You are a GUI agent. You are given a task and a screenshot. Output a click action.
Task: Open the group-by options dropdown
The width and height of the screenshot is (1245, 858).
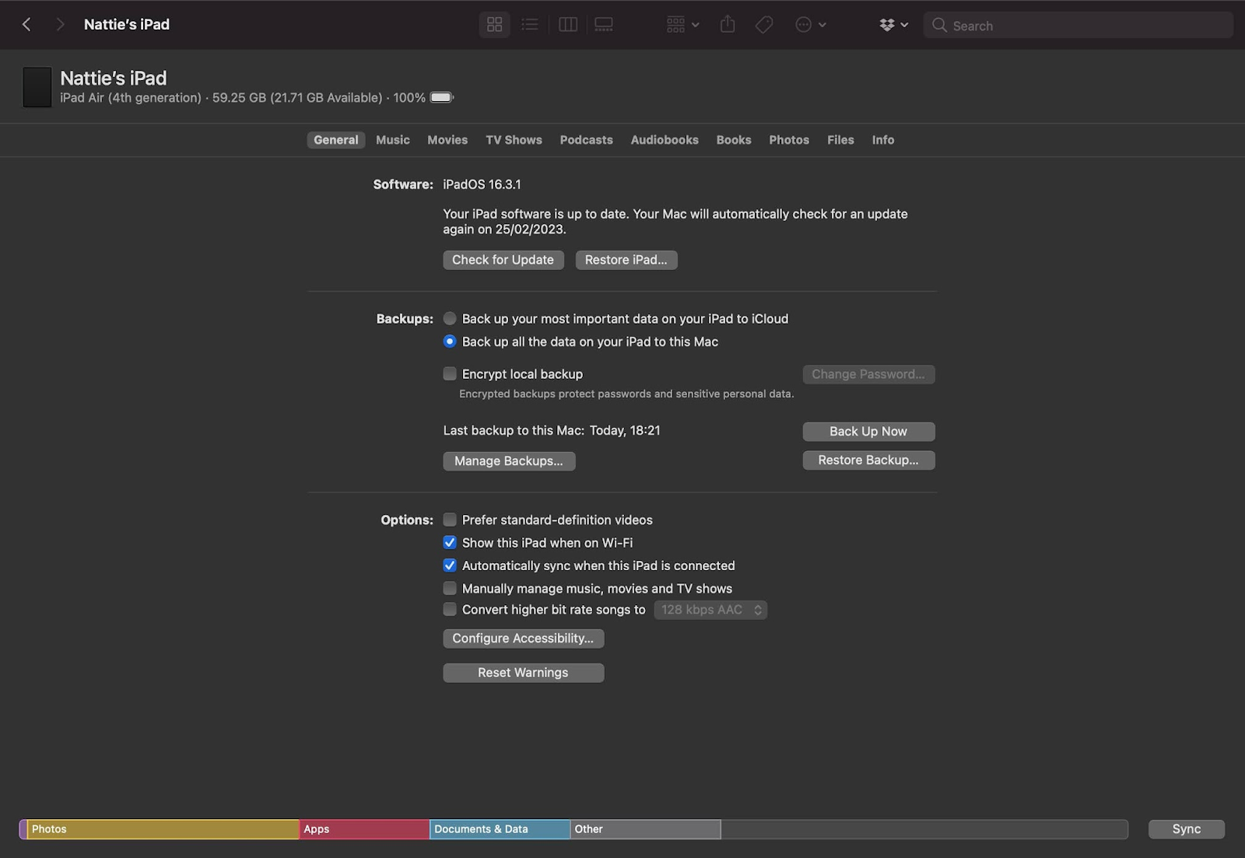(683, 25)
